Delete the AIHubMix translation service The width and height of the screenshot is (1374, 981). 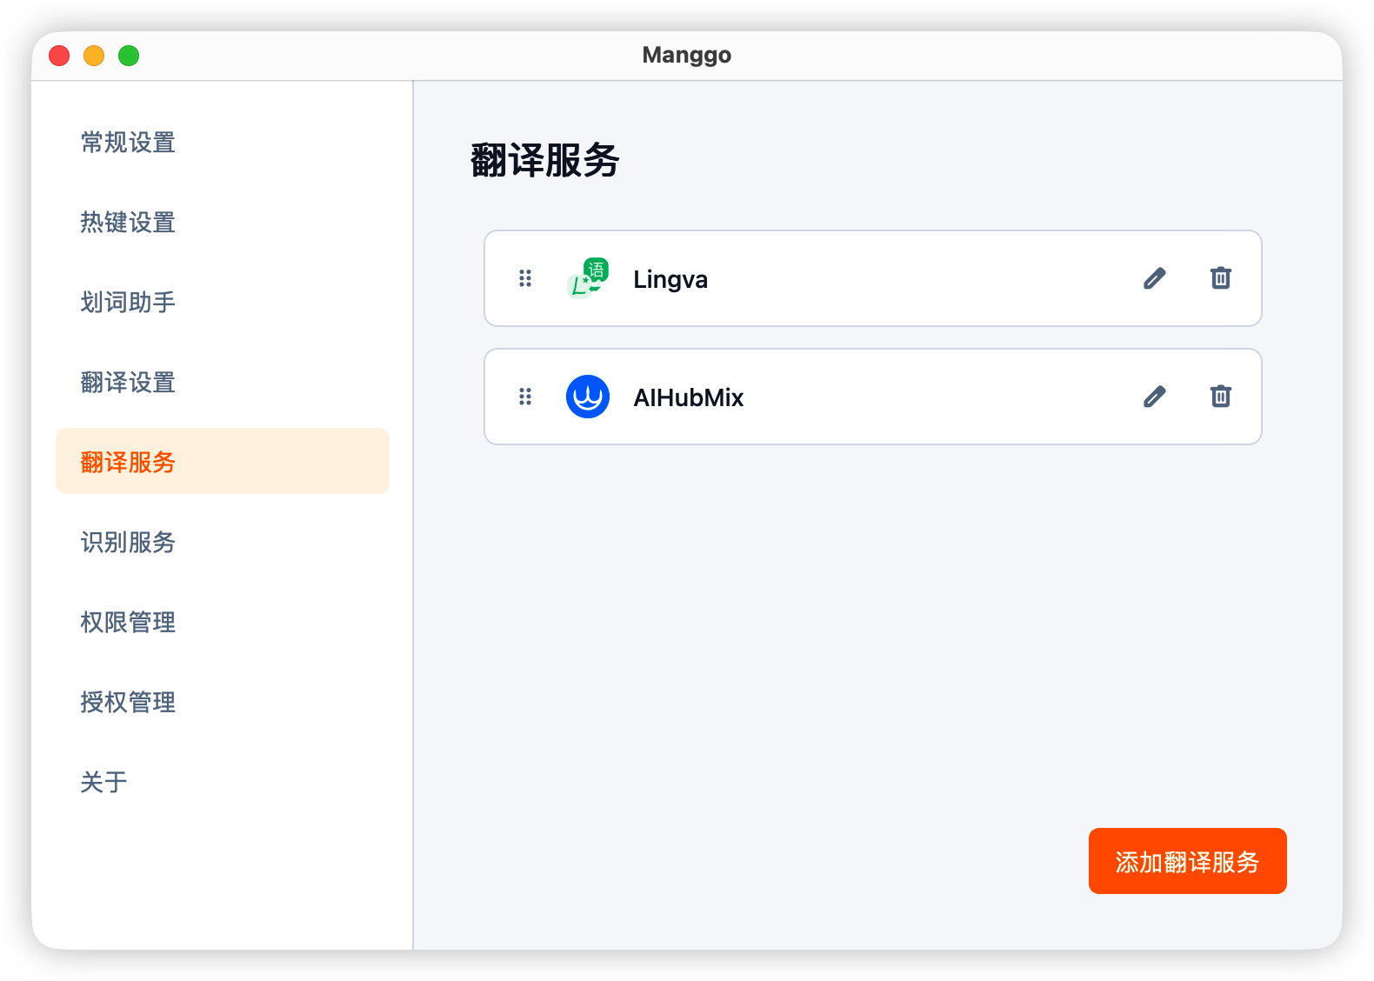pyautogui.click(x=1221, y=397)
